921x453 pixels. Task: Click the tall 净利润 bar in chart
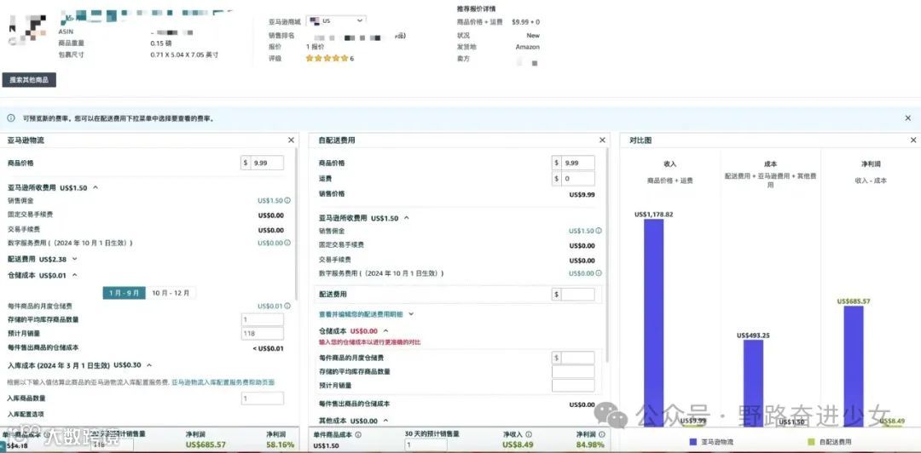(854, 366)
